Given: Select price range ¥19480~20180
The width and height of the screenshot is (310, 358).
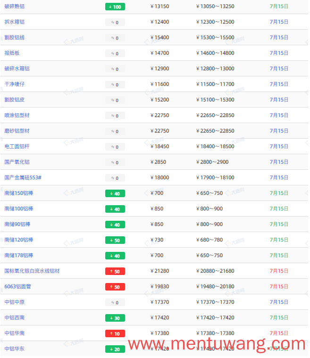Looking at the screenshot, I should point(215,286).
